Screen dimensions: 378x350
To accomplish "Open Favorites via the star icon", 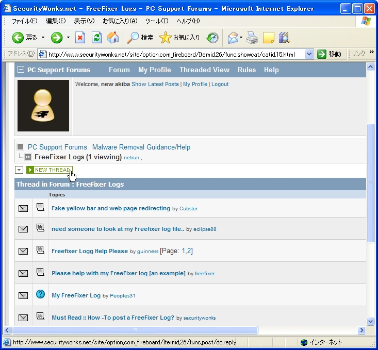I will (x=165, y=38).
